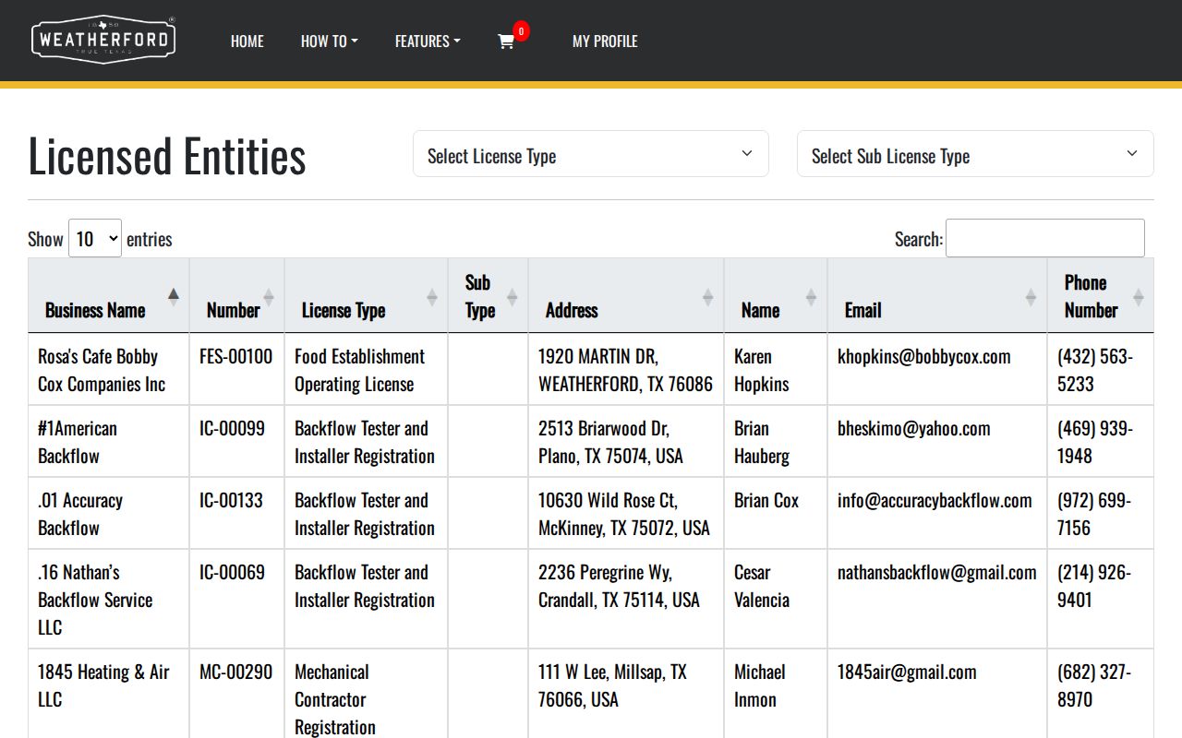Expand the How To menu
Viewport: 1182px width, 738px height.
329,42
